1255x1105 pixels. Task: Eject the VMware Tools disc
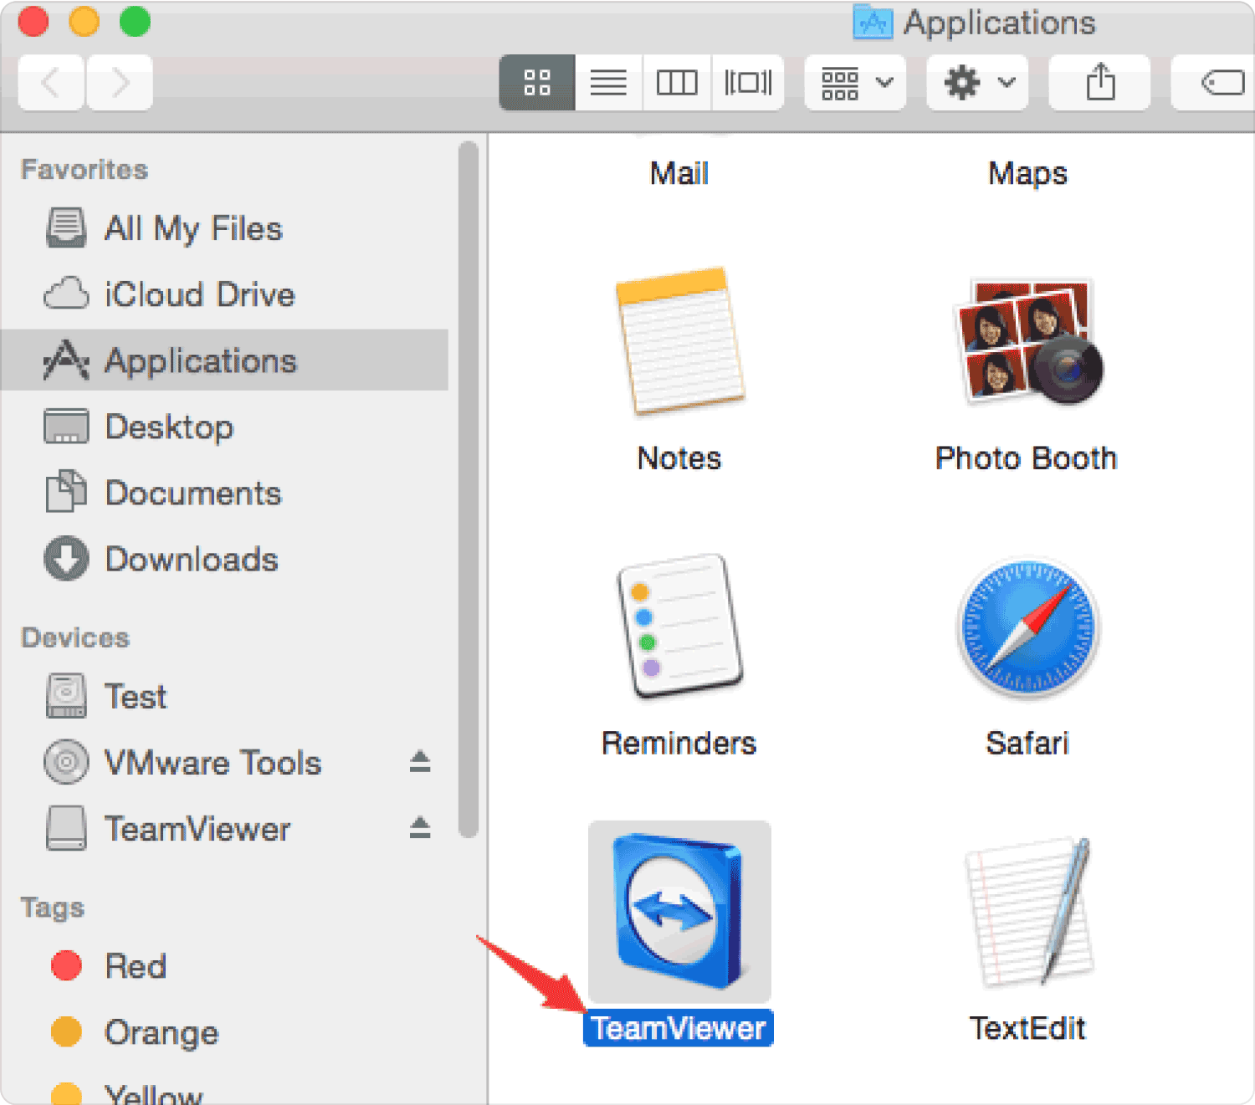[x=420, y=762]
